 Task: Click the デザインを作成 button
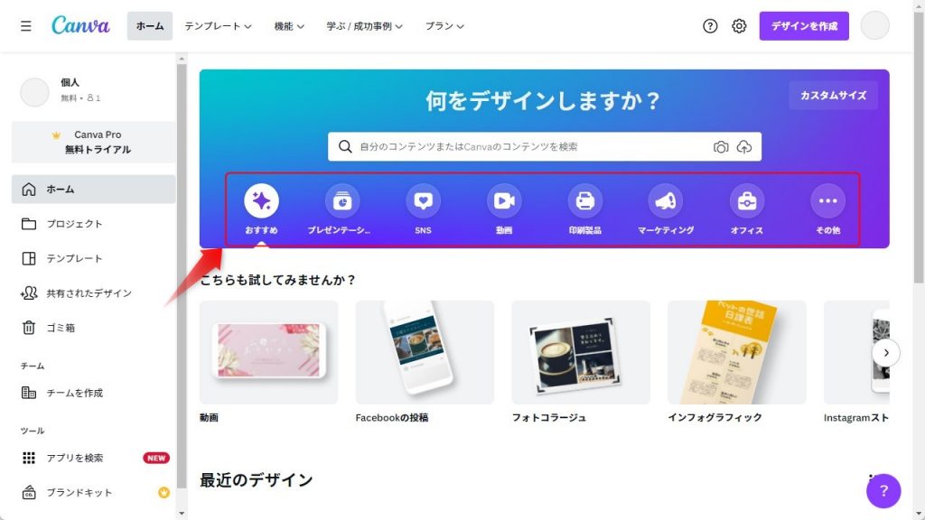coord(804,26)
